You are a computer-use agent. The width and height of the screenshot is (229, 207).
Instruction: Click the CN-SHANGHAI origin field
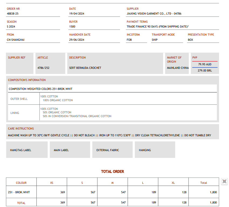(16, 40)
